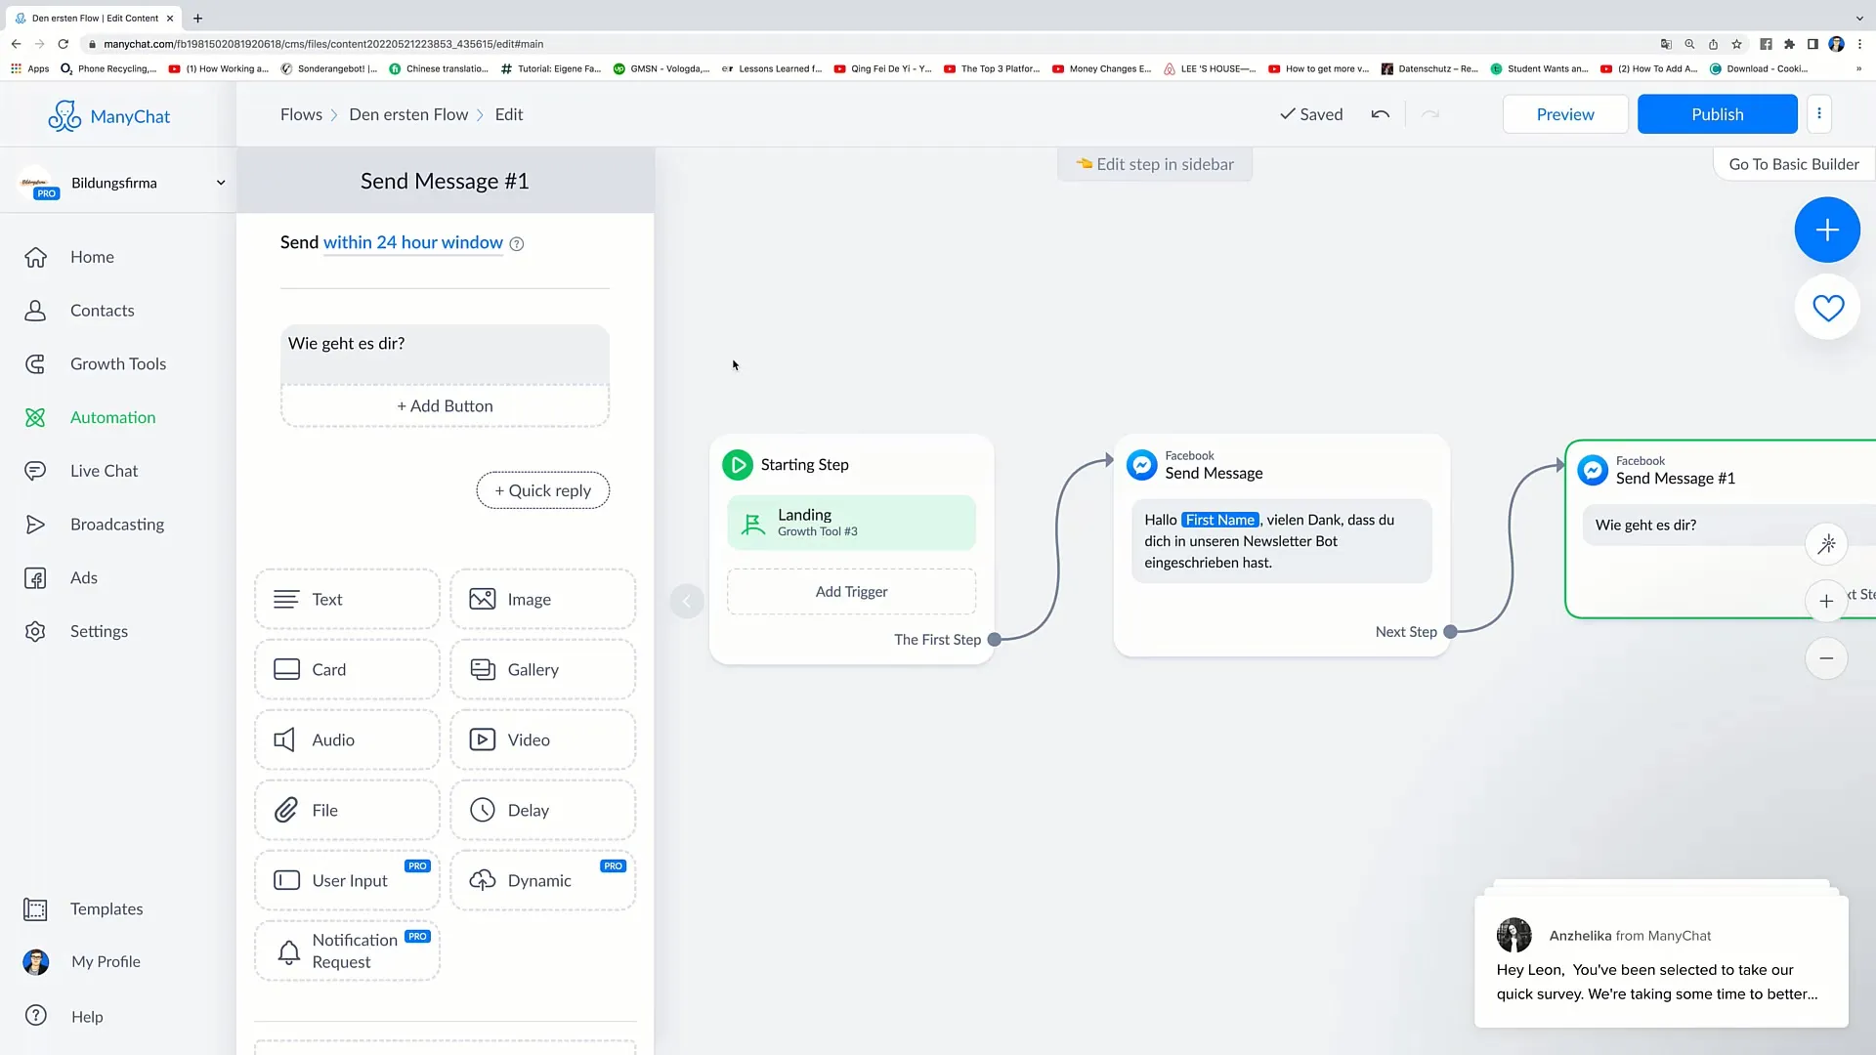Click 'The First Step' connector dot
The width and height of the screenshot is (1876, 1055).
(994, 640)
